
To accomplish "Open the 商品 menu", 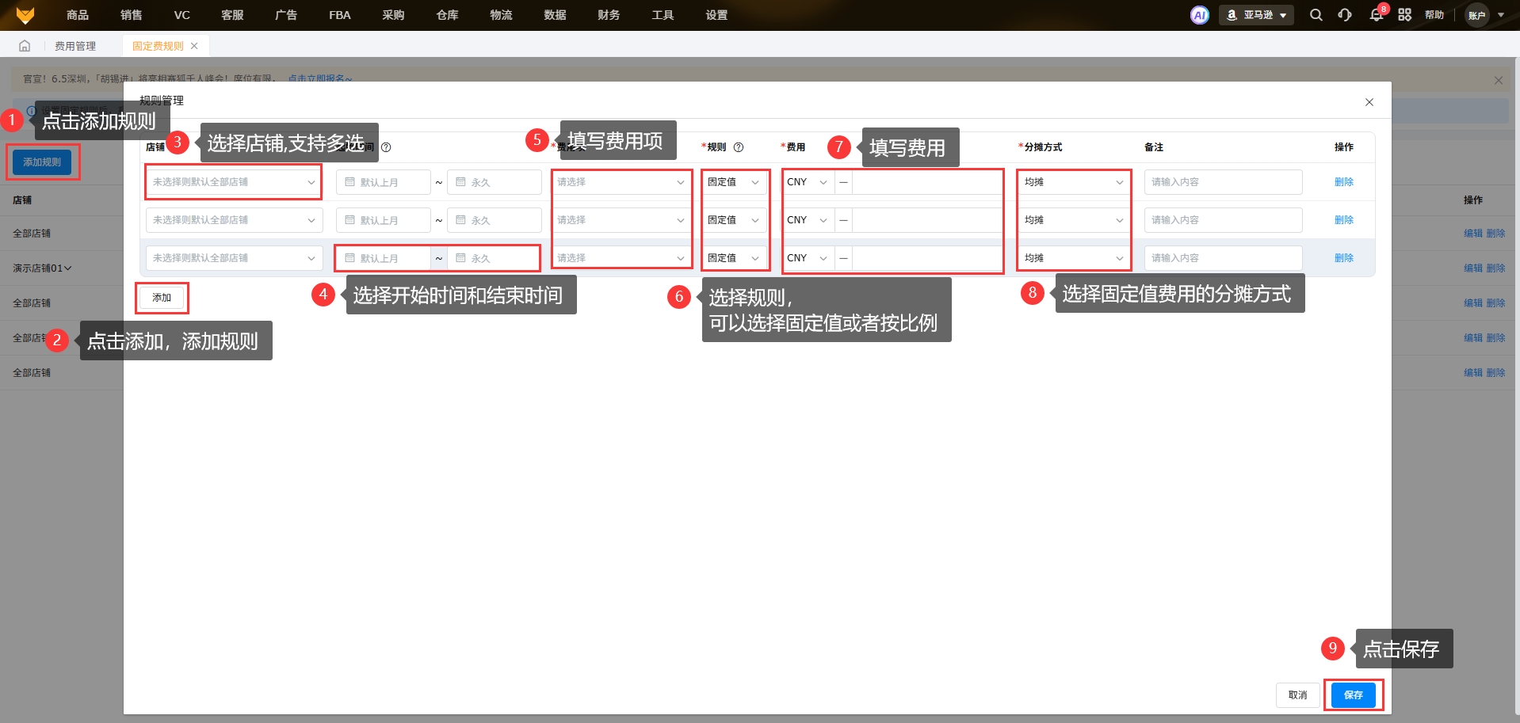I will point(78,15).
